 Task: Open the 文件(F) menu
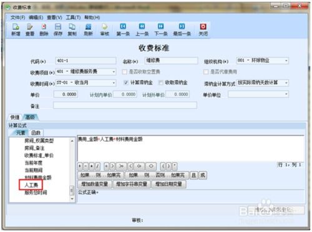(x=17, y=17)
